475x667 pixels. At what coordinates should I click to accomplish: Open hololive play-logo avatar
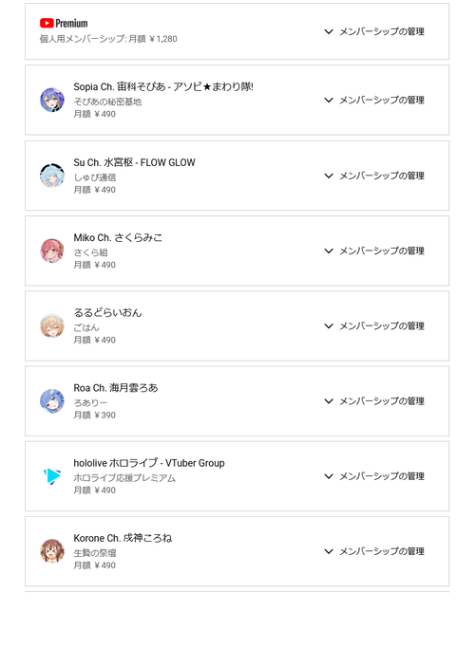52,476
